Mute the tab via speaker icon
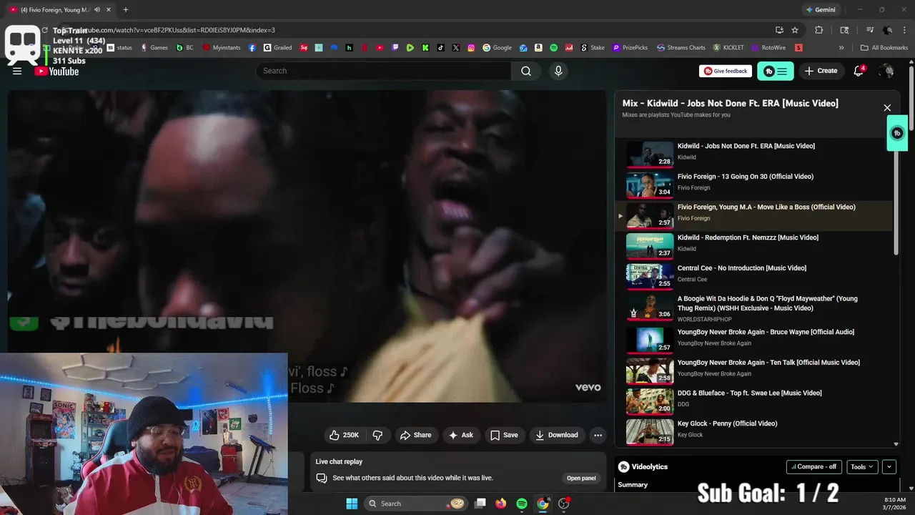This screenshot has height=515, width=915. [97, 10]
